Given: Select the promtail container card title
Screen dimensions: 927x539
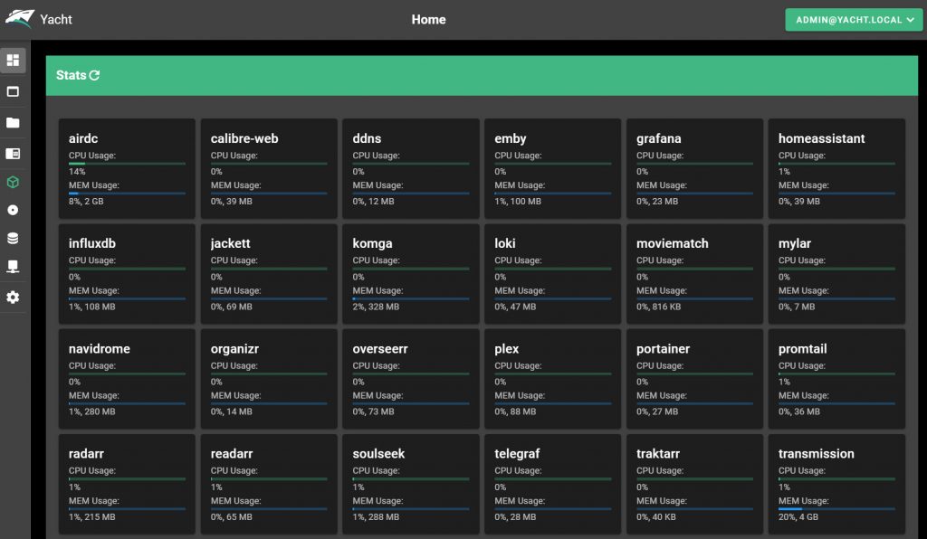Looking at the screenshot, I should [802, 348].
